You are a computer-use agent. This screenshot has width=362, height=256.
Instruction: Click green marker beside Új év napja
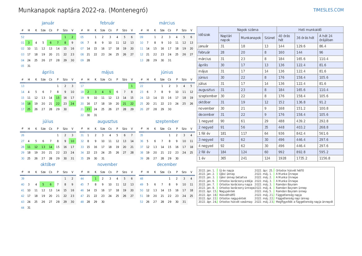(217, 171)
